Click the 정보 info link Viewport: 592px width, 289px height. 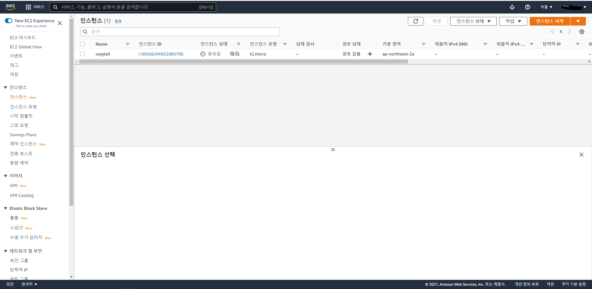[x=118, y=21]
